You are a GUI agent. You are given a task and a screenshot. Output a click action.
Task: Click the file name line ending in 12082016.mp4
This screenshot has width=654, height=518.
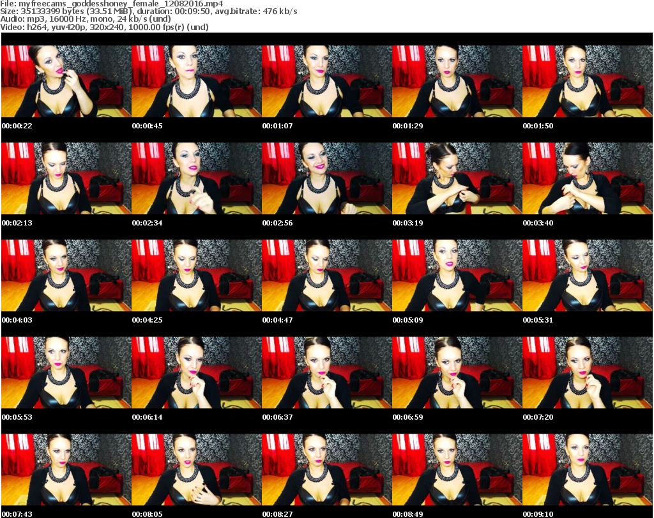pyautogui.click(x=112, y=4)
